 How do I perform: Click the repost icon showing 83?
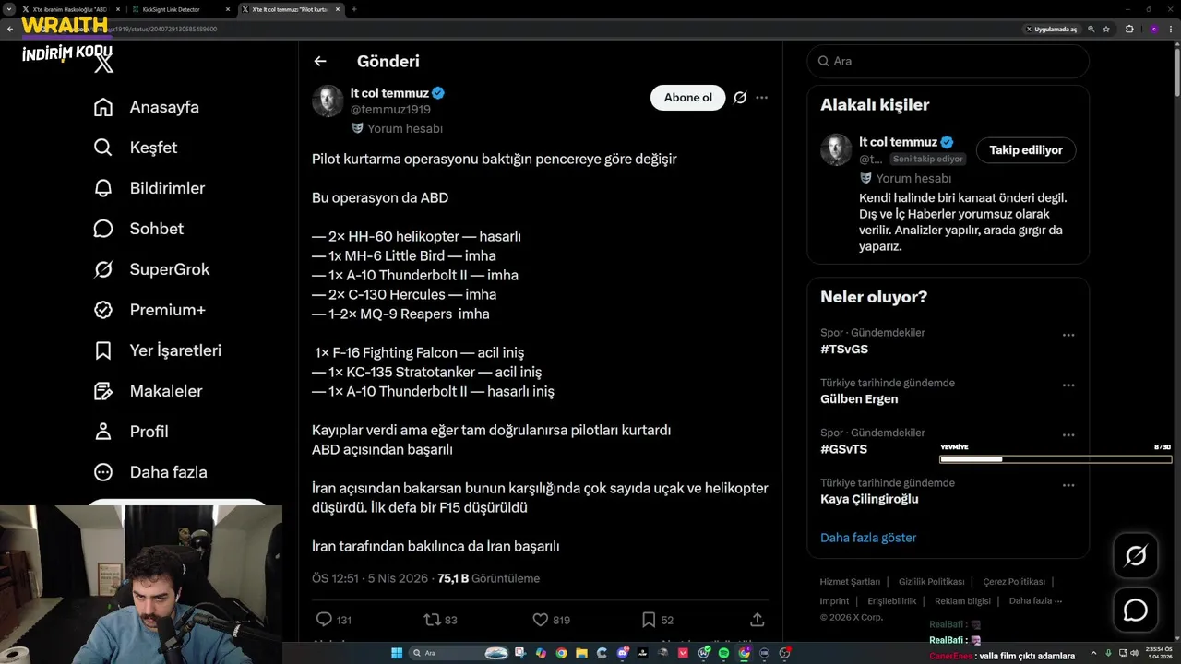432,620
